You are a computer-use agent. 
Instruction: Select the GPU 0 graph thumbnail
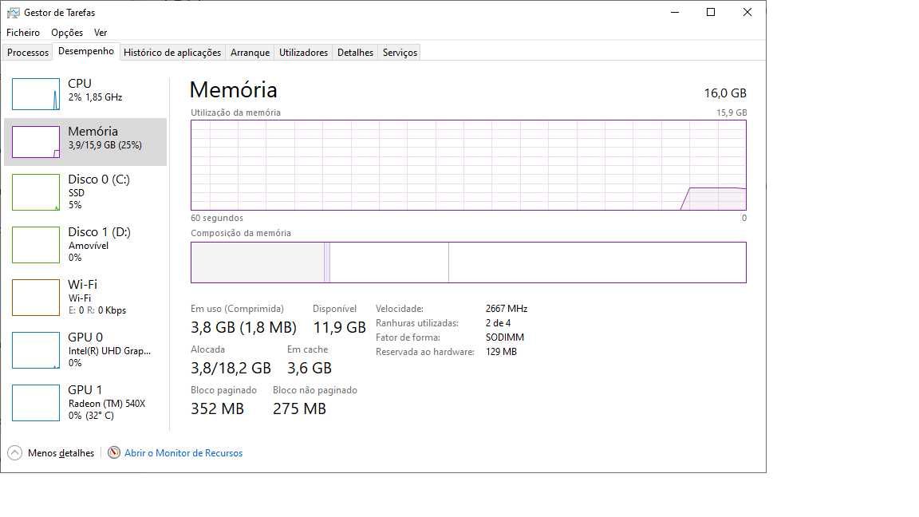pos(36,350)
